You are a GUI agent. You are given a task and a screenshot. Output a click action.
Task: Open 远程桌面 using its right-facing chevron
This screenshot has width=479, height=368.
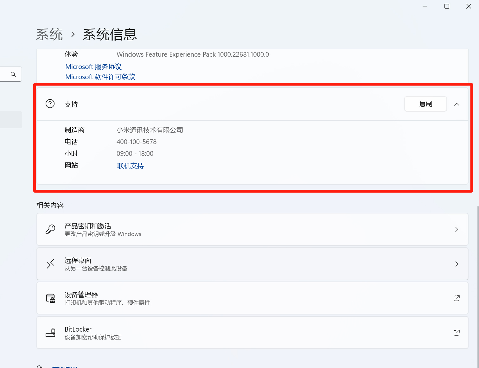click(457, 264)
